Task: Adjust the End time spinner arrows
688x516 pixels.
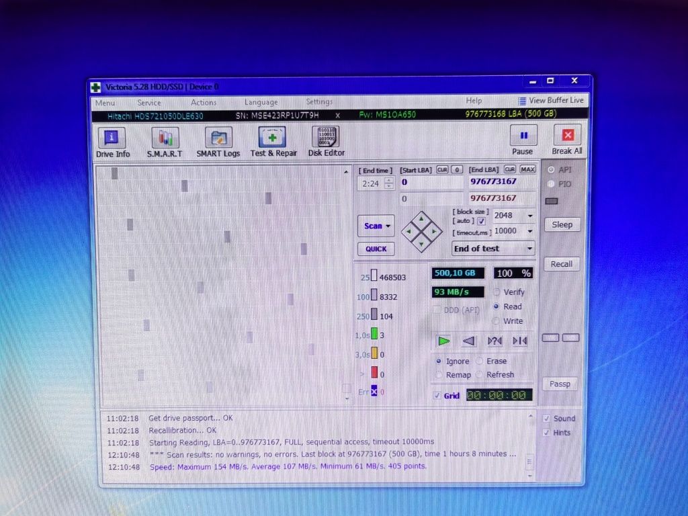Action: pos(389,183)
